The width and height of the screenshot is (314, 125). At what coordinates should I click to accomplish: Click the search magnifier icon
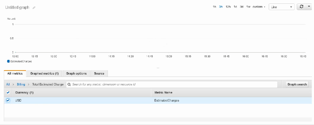coord(69,84)
